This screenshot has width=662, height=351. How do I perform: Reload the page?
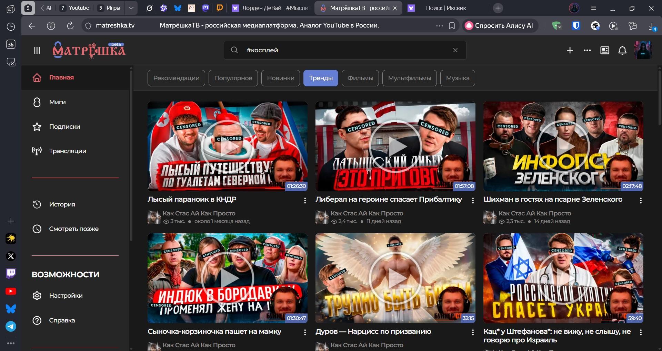[70, 26]
